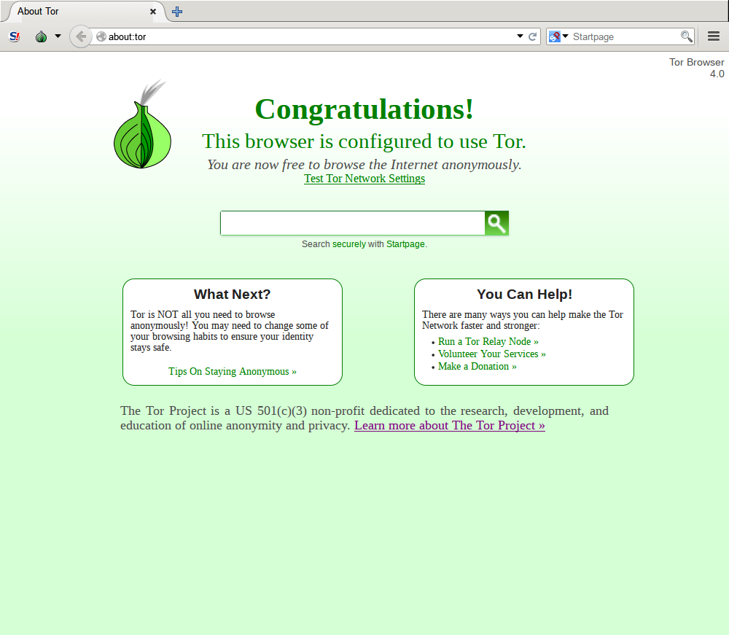Click the Tor Browser 4.0 version text

pos(696,68)
